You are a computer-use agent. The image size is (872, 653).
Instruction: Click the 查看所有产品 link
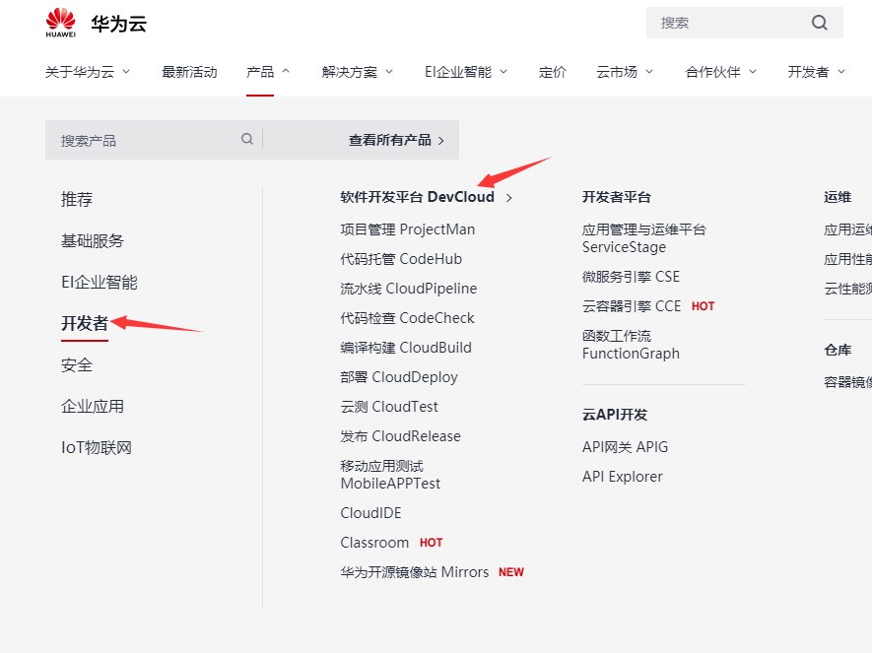tap(390, 140)
